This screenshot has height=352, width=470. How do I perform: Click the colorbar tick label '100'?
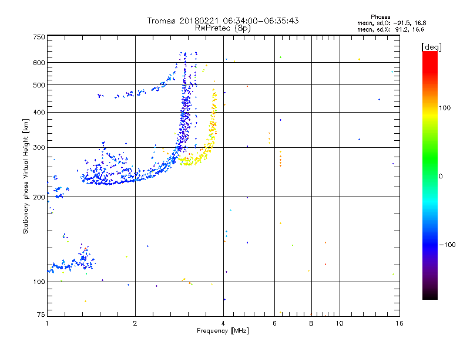445,108
